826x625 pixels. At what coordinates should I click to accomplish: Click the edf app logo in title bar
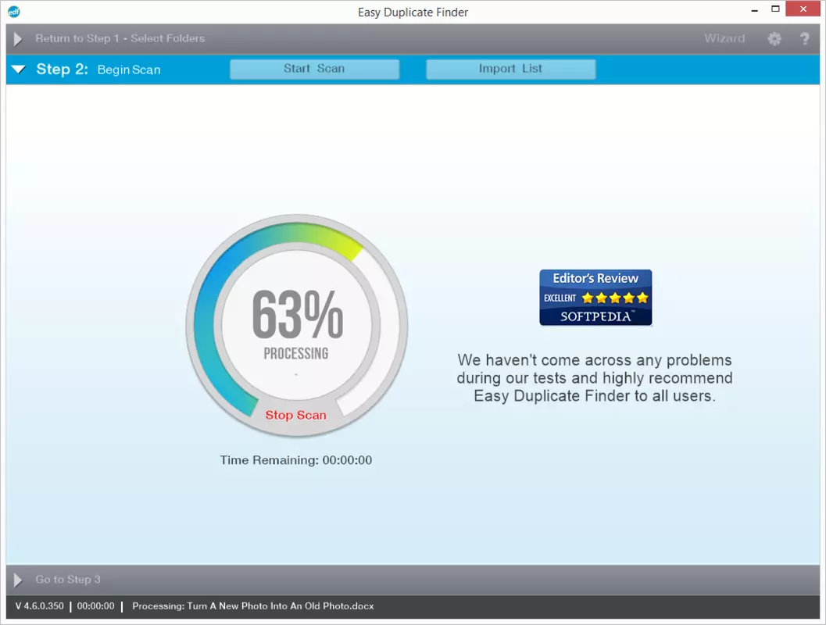[14, 12]
